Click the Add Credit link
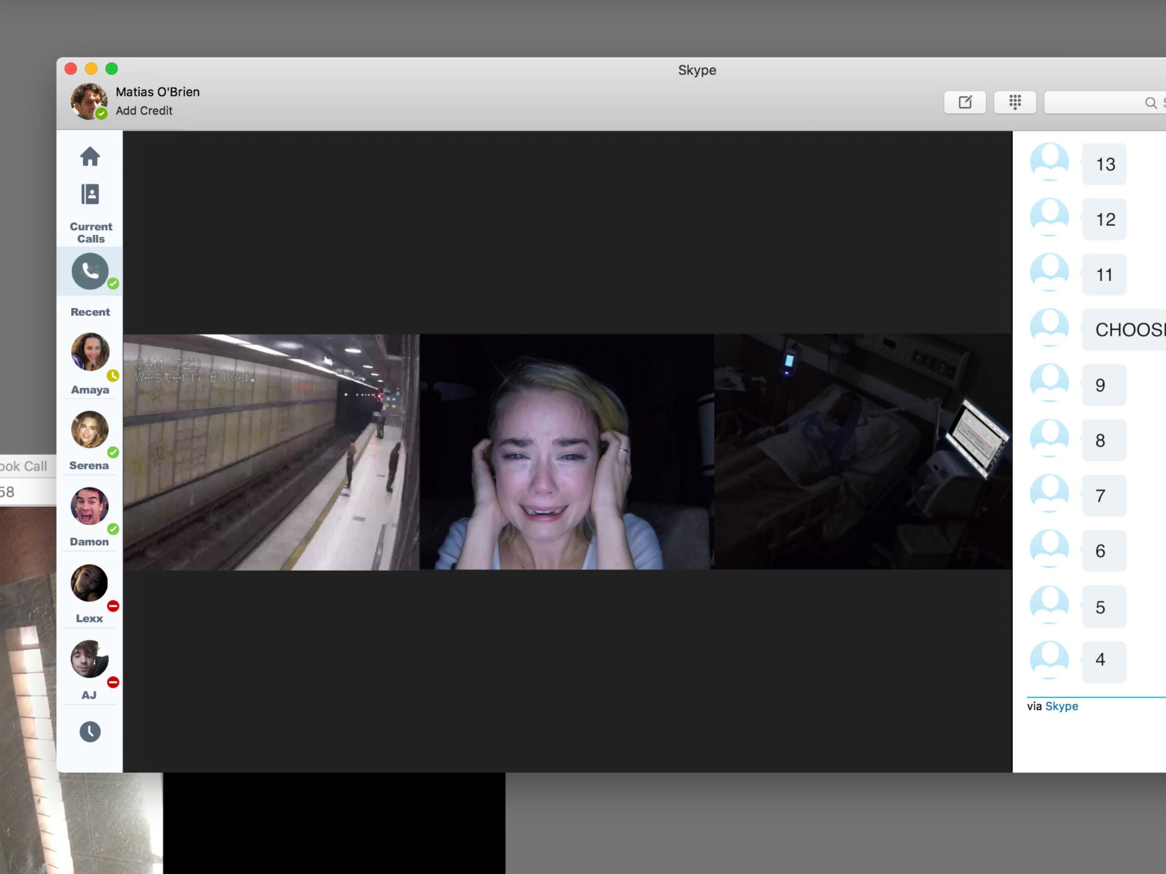1166x874 pixels. (144, 111)
